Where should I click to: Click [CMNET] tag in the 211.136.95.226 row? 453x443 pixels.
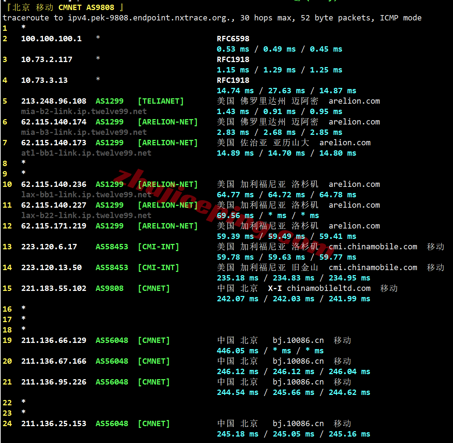click(154, 382)
